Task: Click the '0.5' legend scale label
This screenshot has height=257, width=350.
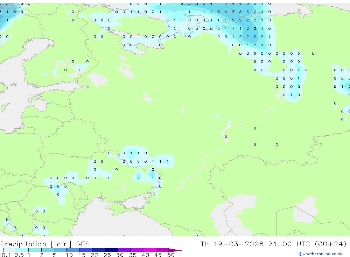Action: click(19, 255)
